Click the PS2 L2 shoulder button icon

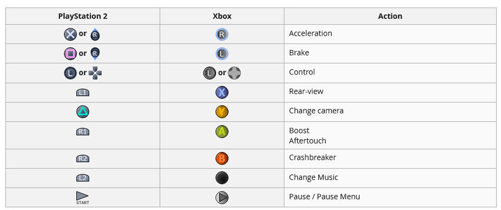[x=83, y=178]
